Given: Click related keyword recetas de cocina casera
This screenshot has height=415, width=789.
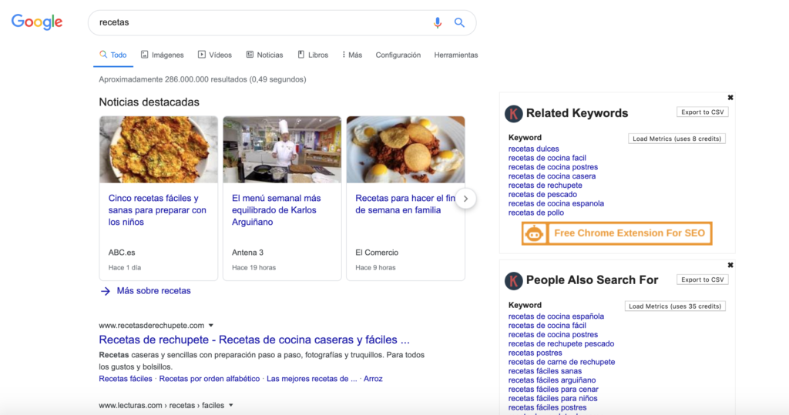Looking at the screenshot, I should (552, 176).
